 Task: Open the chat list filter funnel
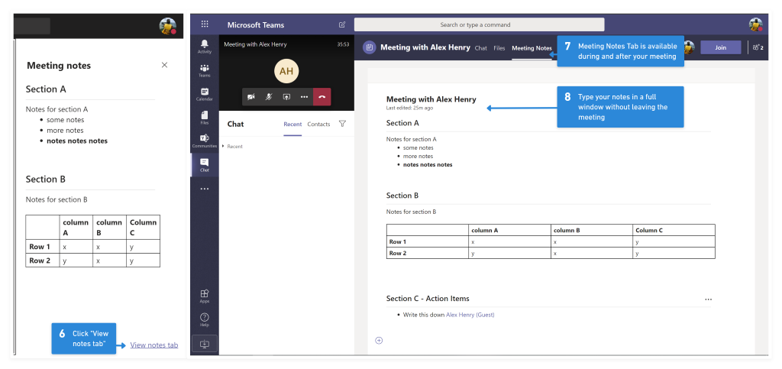click(x=342, y=124)
